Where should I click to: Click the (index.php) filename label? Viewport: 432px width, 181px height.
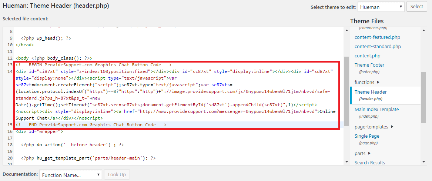pos(369,116)
